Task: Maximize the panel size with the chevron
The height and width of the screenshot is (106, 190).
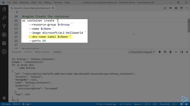Action: [x=176, y=52]
